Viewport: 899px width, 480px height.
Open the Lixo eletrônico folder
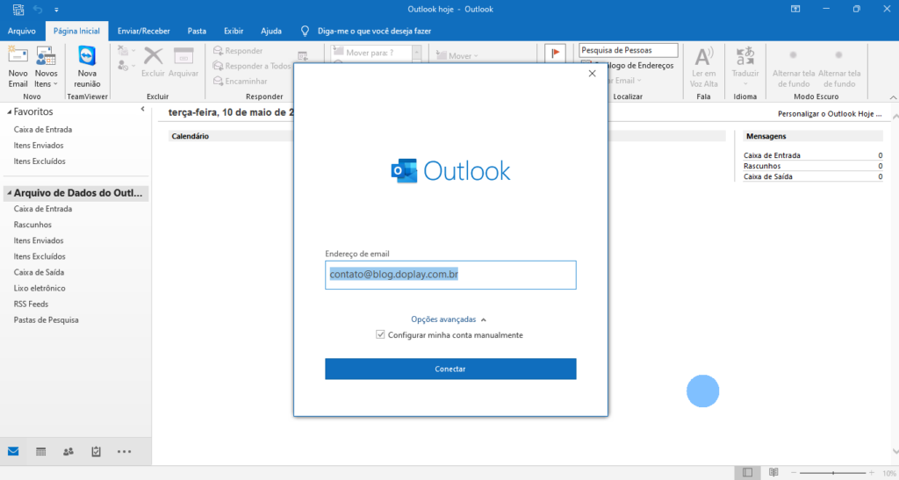pyautogui.click(x=40, y=288)
